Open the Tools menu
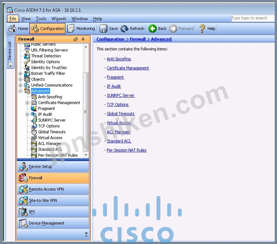The width and height of the screenshot is (277, 244). pyautogui.click(x=41, y=18)
